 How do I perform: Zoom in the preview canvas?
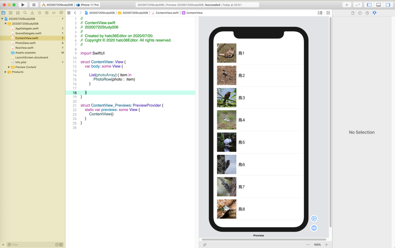(327, 245)
